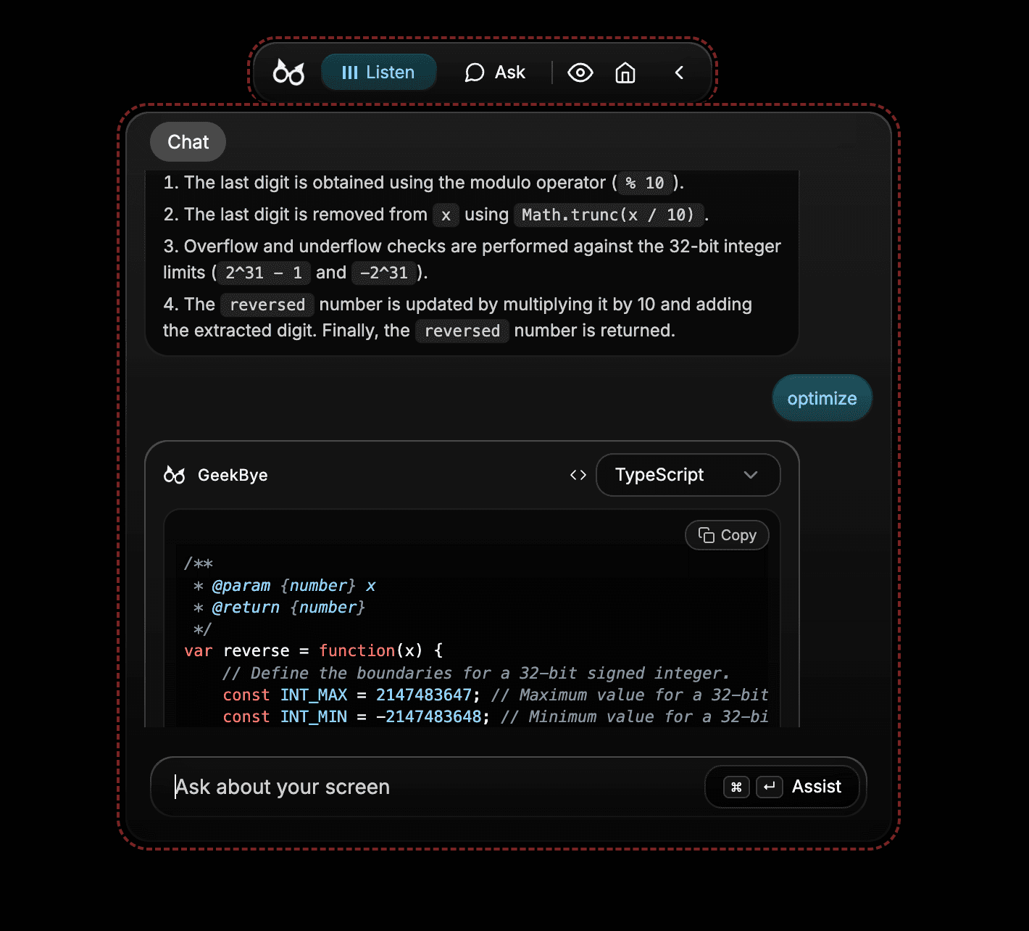Click the 'function' keyword in code
The image size is (1029, 931).
(357, 650)
